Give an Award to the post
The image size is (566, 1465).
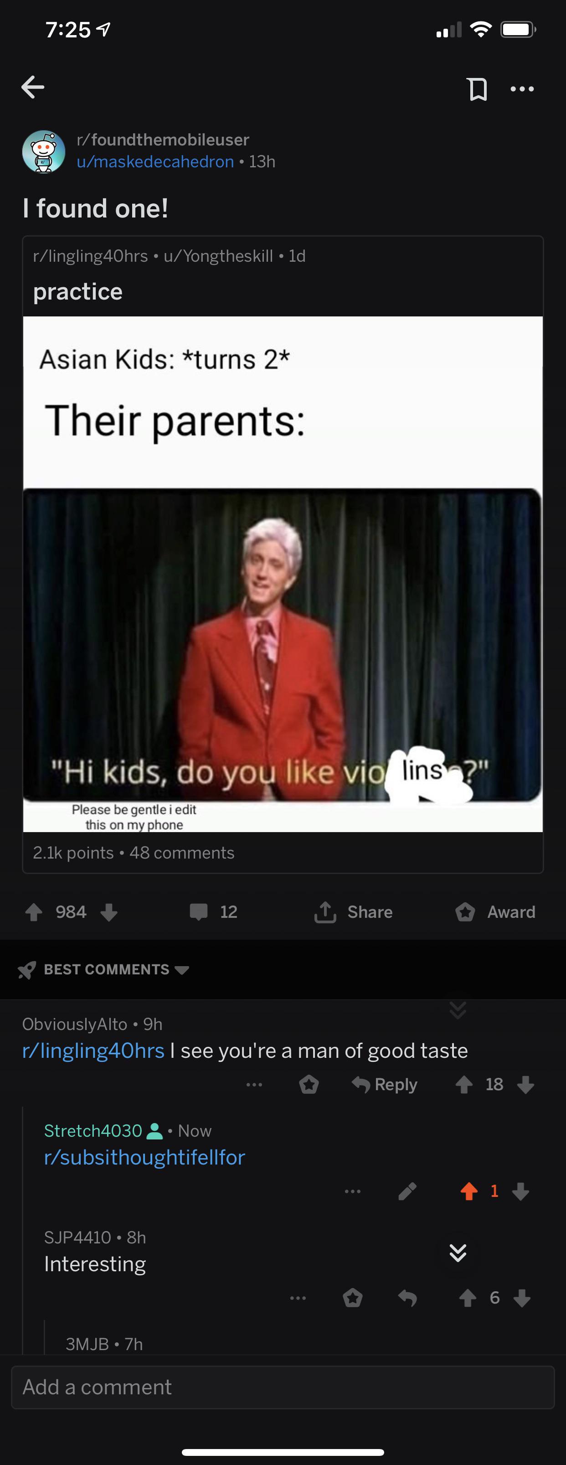pyautogui.click(x=495, y=911)
